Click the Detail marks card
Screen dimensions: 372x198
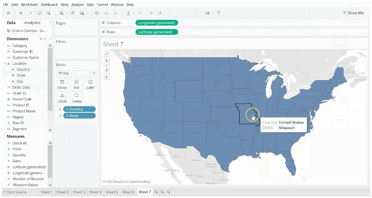click(62, 97)
